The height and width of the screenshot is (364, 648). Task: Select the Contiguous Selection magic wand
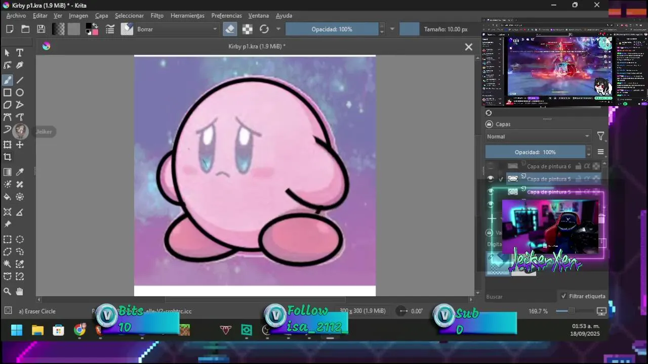pyautogui.click(x=8, y=264)
